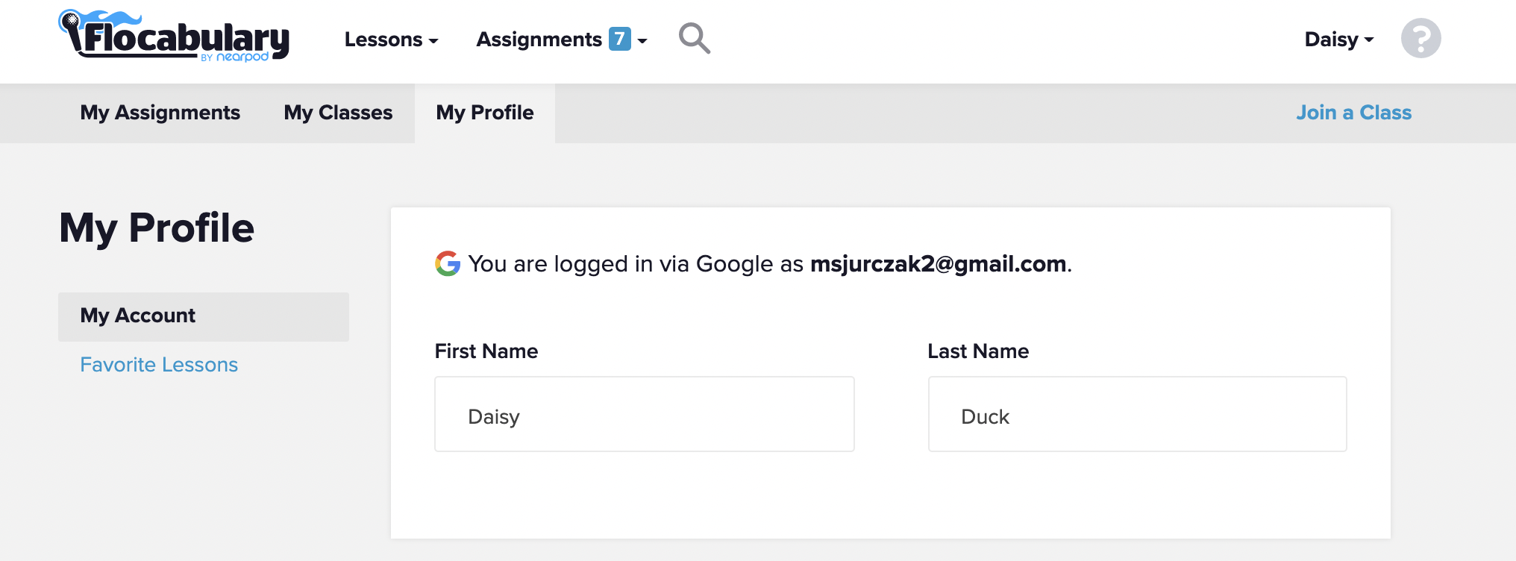Open the search magnifier icon
The image size is (1516, 561).
click(694, 38)
